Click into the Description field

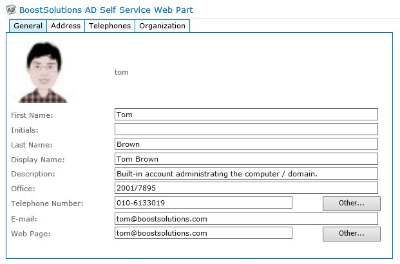click(246, 174)
